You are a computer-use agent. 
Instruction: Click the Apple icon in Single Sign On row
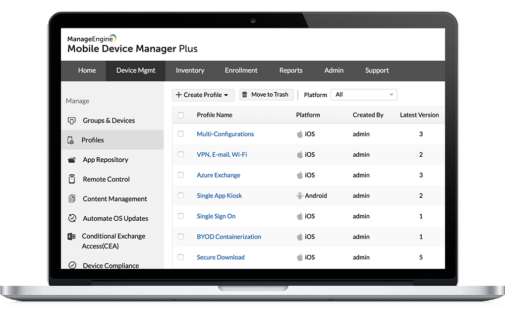(300, 216)
